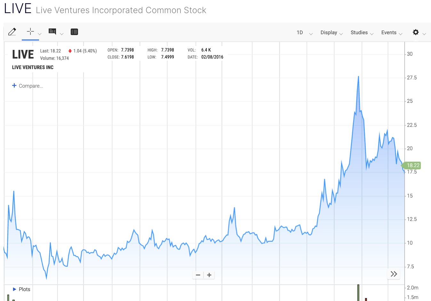This screenshot has height=301, width=431.
Task: Expand the chevron beside the settings gear
Action: click(424, 34)
